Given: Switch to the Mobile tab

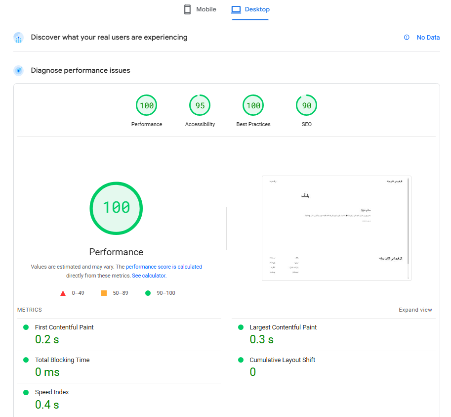Looking at the screenshot, I should [x=200, y=9].
